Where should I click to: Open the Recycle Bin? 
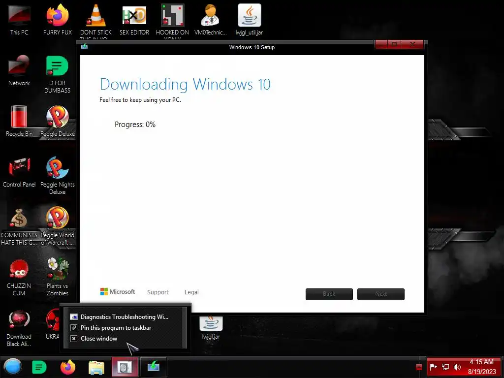click(19, 122)
